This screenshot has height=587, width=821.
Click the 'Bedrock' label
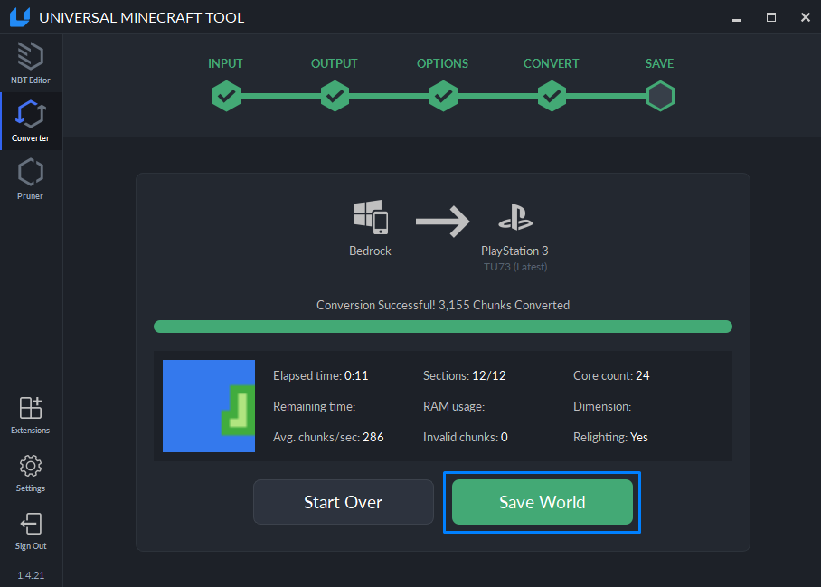point(370,251)
